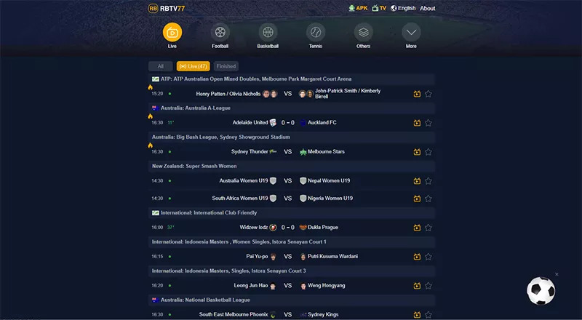Click Putri Kusuma Wardani player name
Screen dimensions: 582x320
(x=333, y=256)
